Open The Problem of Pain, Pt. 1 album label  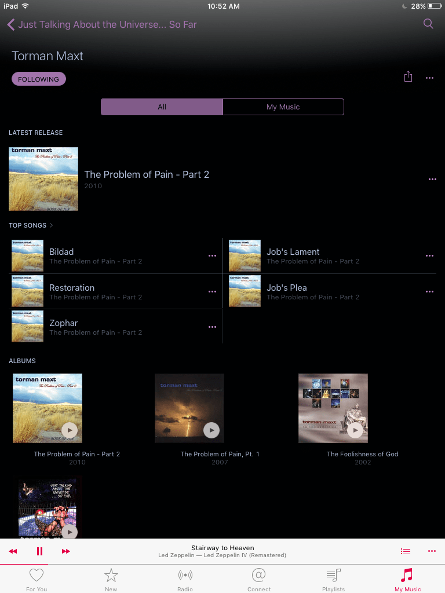point(220,454)
